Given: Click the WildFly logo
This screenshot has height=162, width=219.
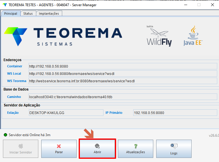Looking at the screenshot, I should [x=159, y=36].
